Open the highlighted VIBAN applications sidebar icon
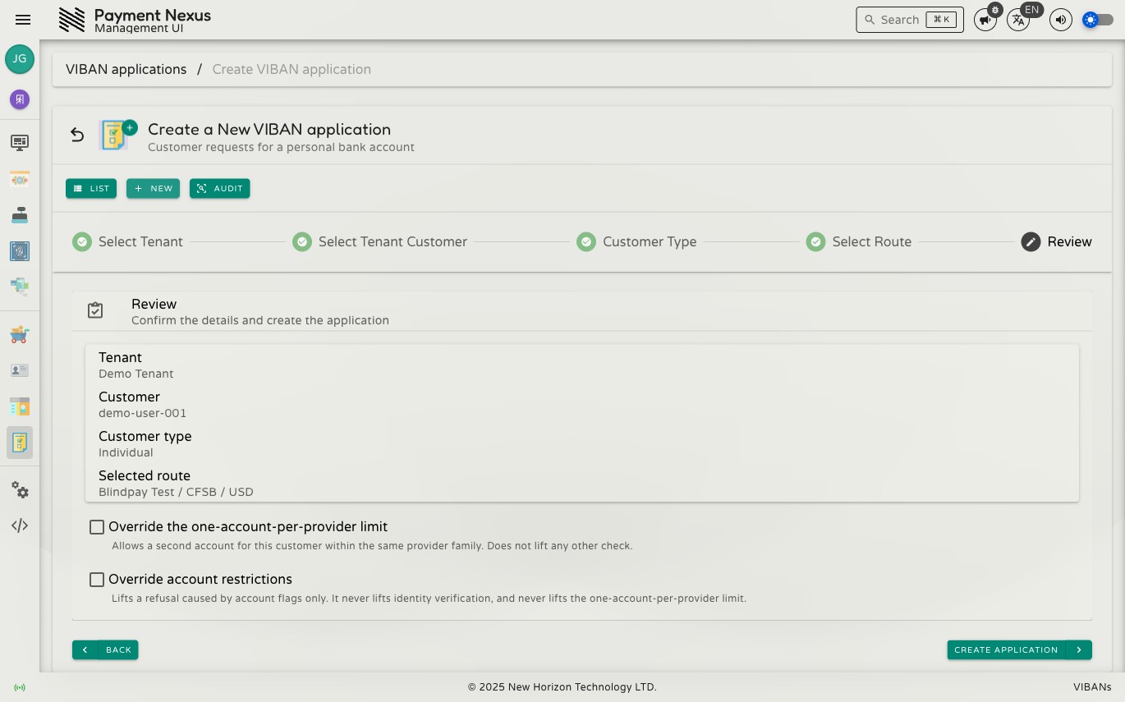This screenshot has height=702, width=1125. (20, 443)
